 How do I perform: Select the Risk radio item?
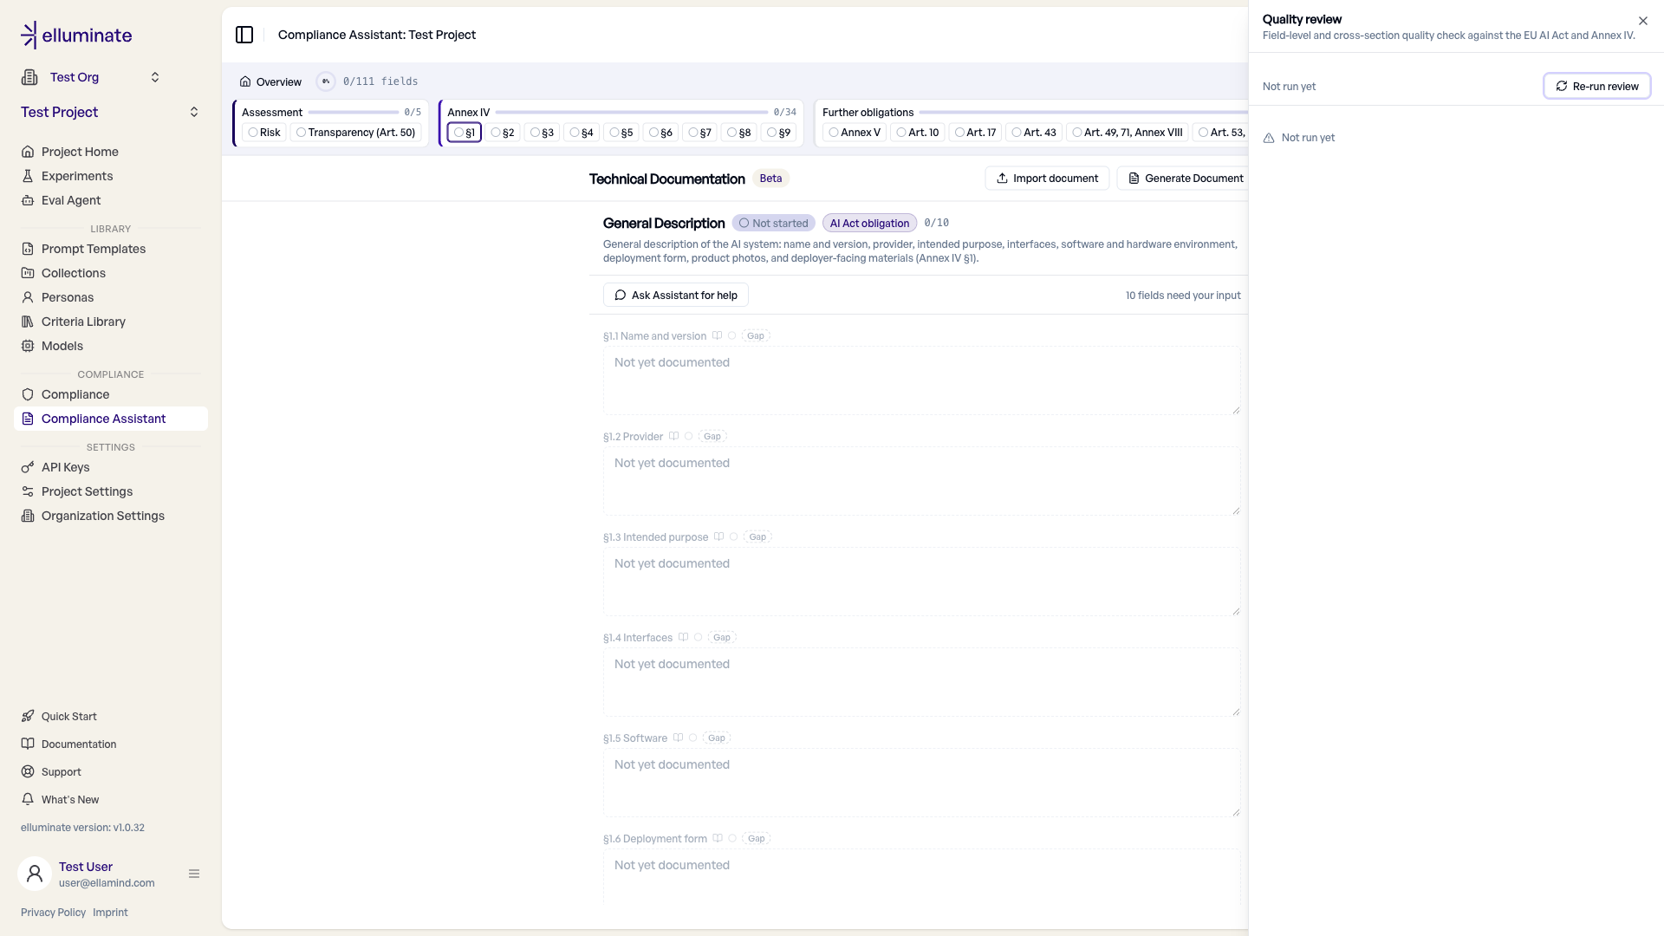pyautogui.click(x=263, y=133)
